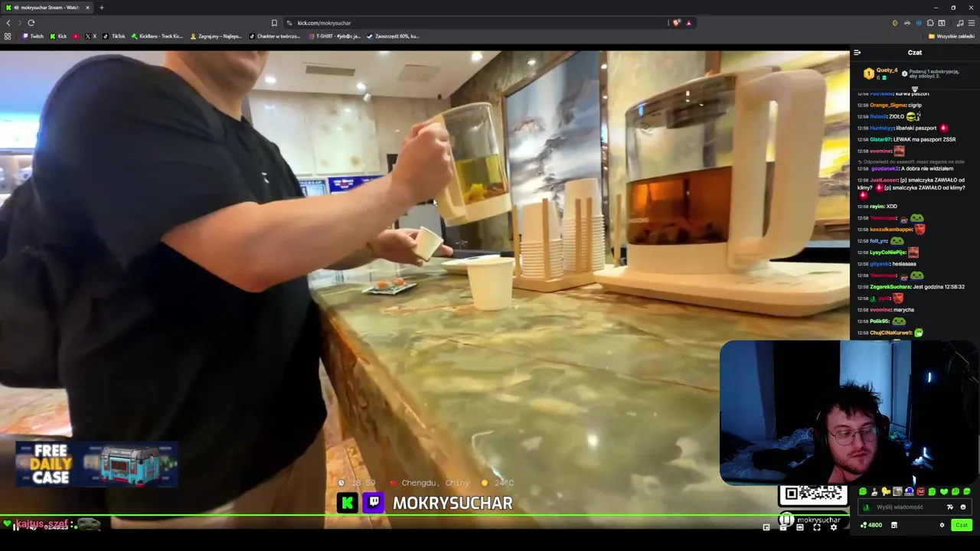The height and width of the screenshot is (551, 980).
Task: Open the X bookmark
Action: coord(90,36)
